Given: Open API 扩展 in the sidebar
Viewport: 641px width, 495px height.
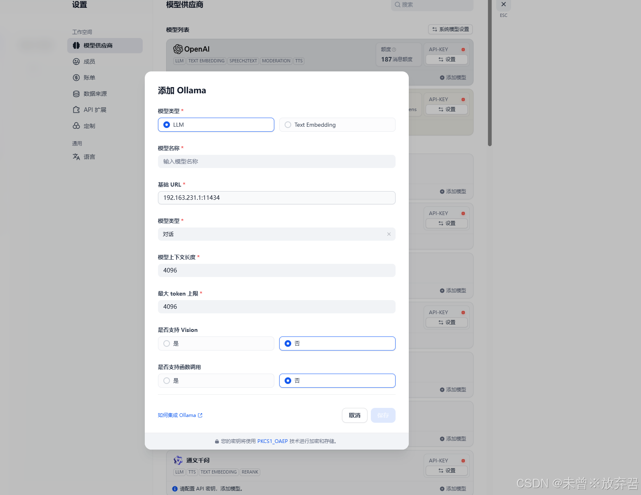Looking at the screenshot, I should pos(105,110).
